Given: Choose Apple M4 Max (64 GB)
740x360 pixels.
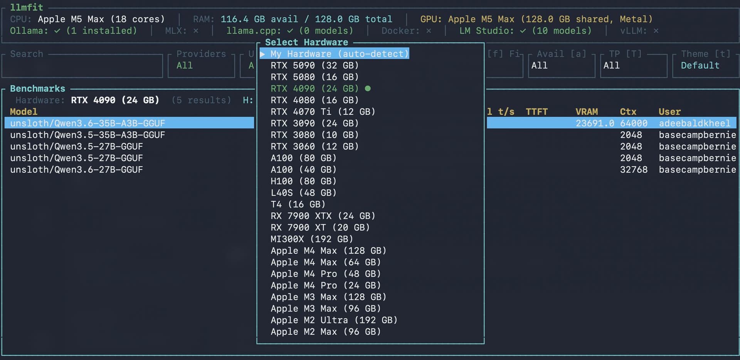Looking at the screenshot, I should [326, 262].
